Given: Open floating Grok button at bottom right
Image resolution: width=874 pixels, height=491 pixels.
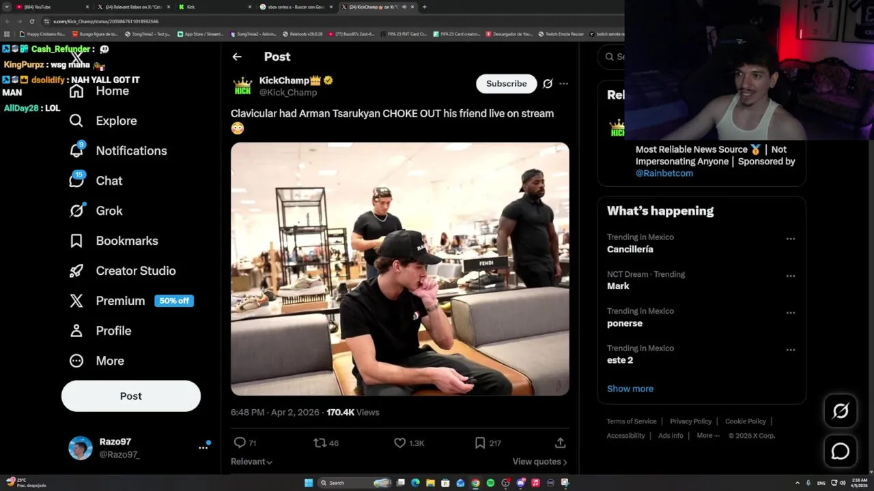Looking at the screenshot, I should tap(841, 411).
